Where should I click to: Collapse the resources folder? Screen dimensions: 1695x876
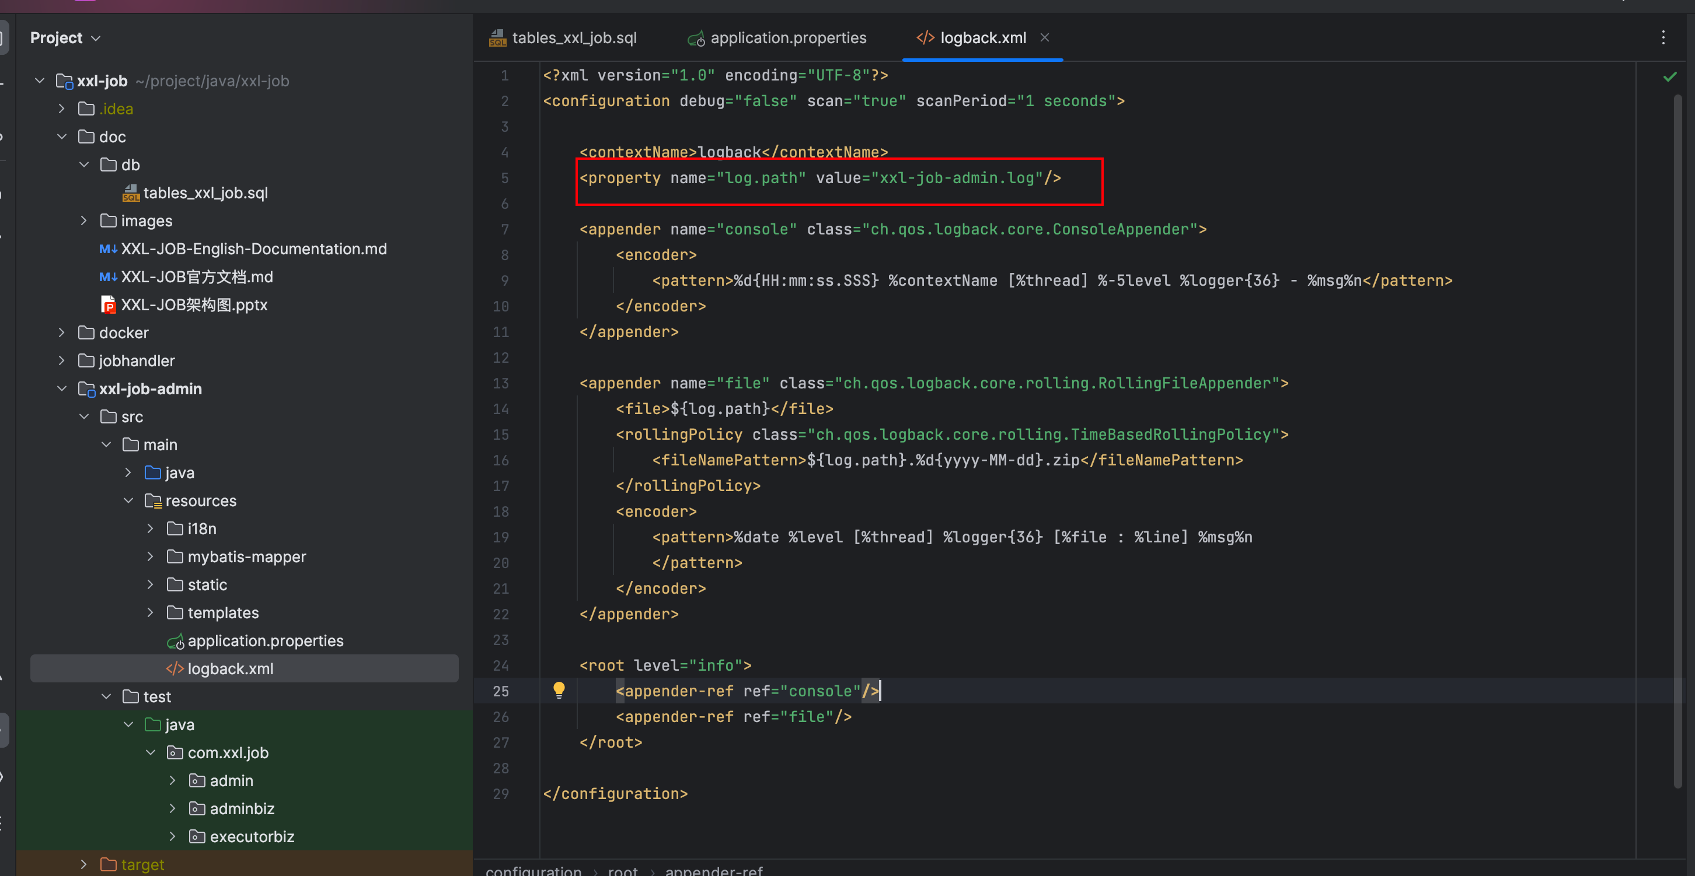(x=128, y=500)
